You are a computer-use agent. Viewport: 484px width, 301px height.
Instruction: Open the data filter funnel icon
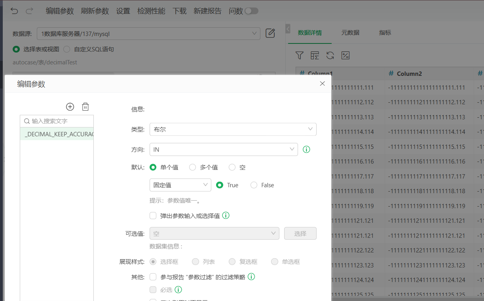pyautogui.click(x=300, y=55)
